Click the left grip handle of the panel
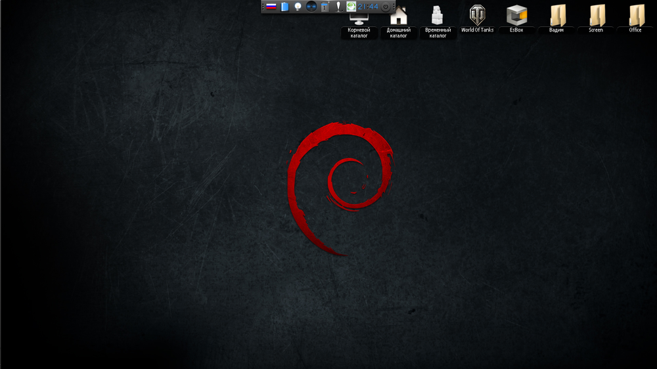Screen dimensions: 657x369 coord(263,7)
